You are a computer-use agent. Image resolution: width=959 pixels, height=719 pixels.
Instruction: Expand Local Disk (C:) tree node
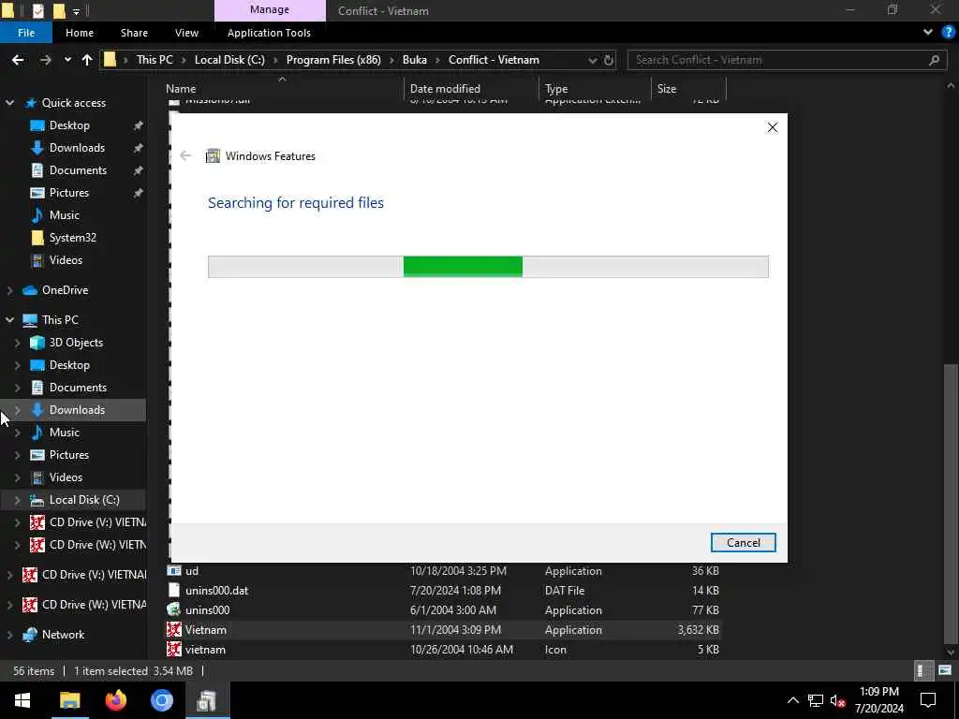(17, 500)
